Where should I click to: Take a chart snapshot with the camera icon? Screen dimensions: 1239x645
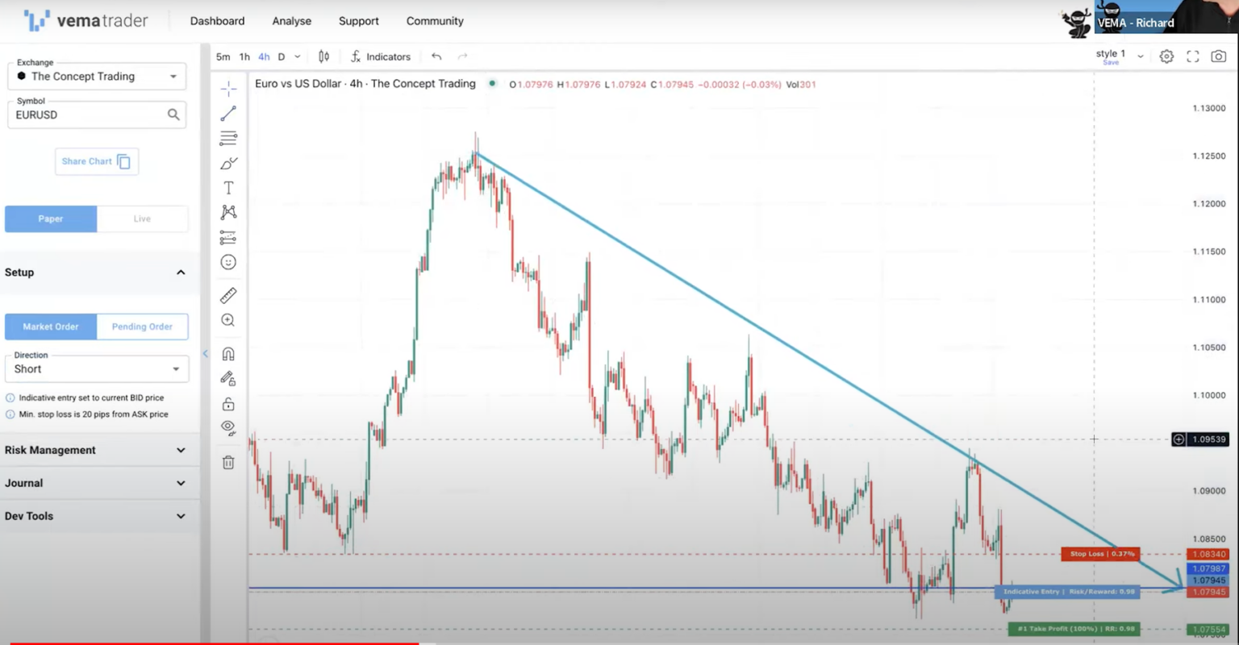click(x=1219, y=56)
